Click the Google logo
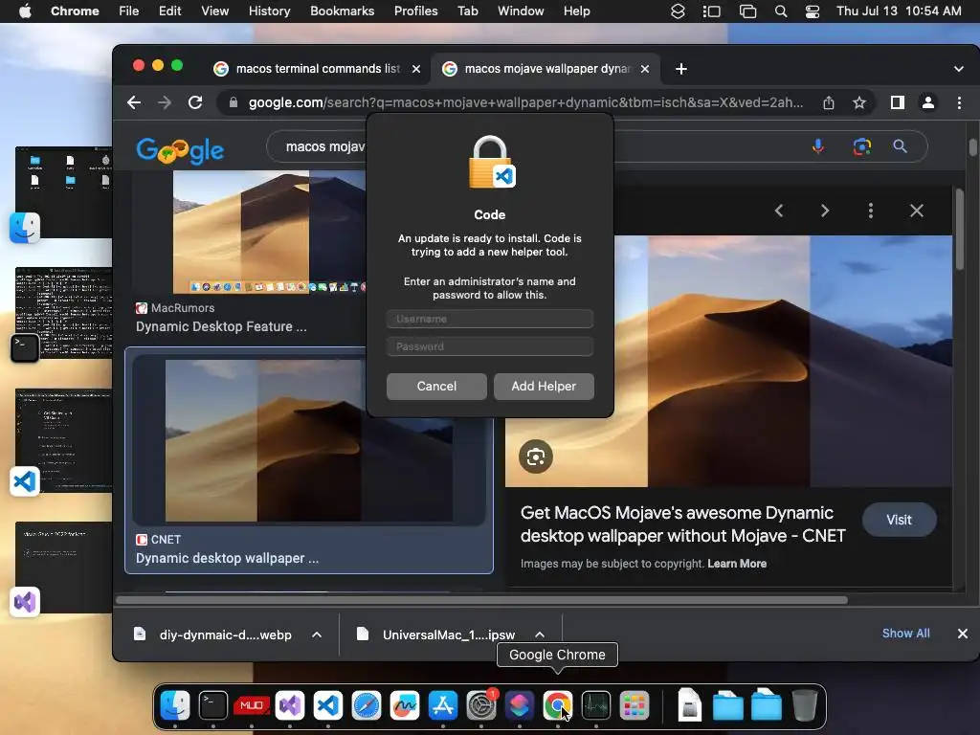The width and height of the screenshot is (980, 735). click(180, 150)
